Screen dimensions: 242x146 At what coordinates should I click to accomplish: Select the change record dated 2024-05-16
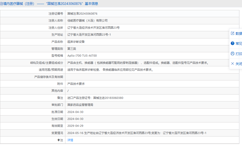coord(137,133)
